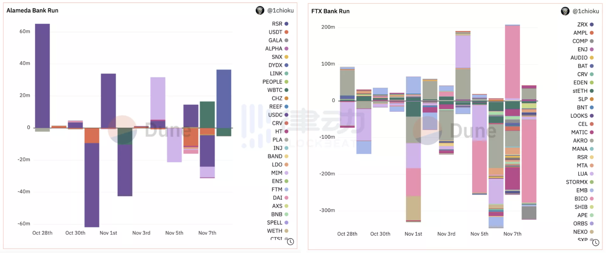Click the clock icon in FTX chart

click(596, 242)
